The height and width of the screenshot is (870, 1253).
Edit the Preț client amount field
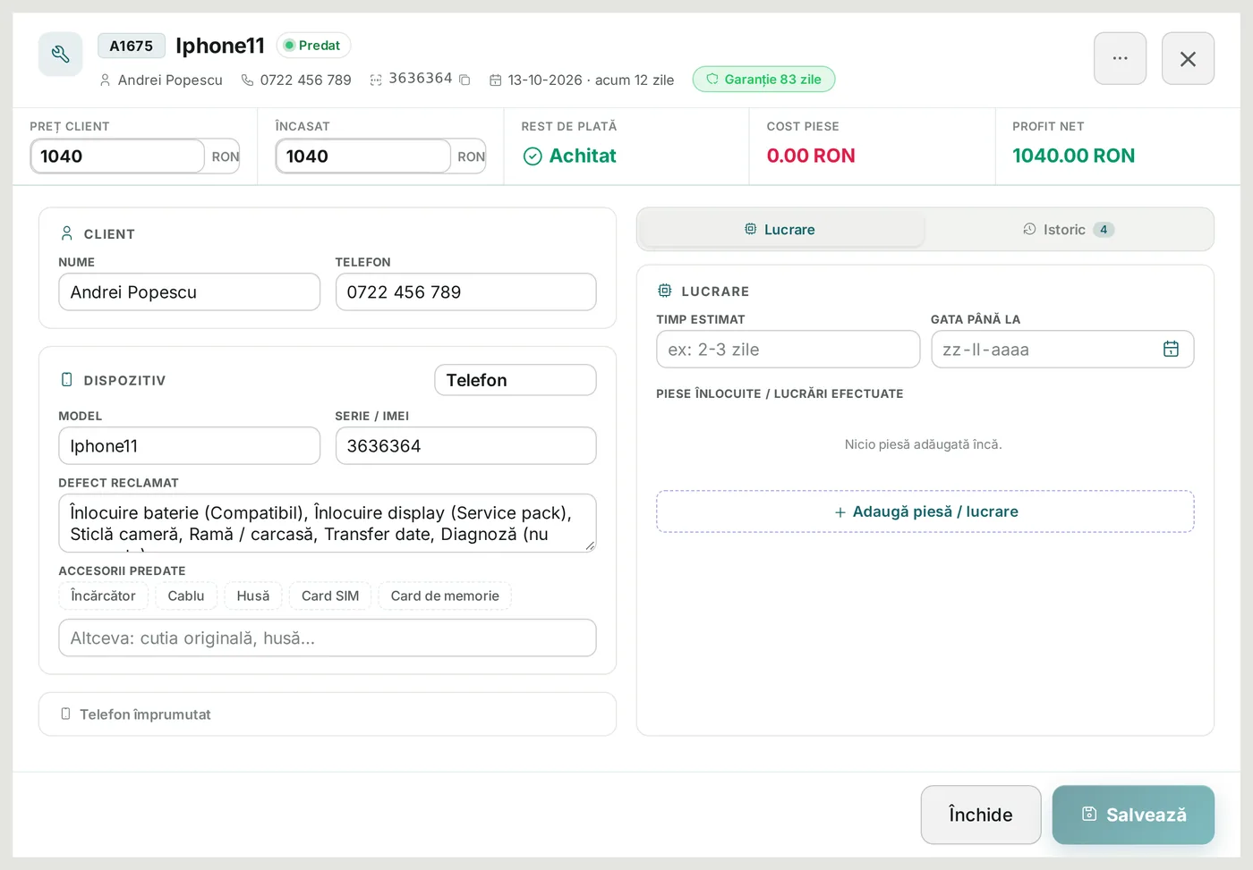point(117,156)
